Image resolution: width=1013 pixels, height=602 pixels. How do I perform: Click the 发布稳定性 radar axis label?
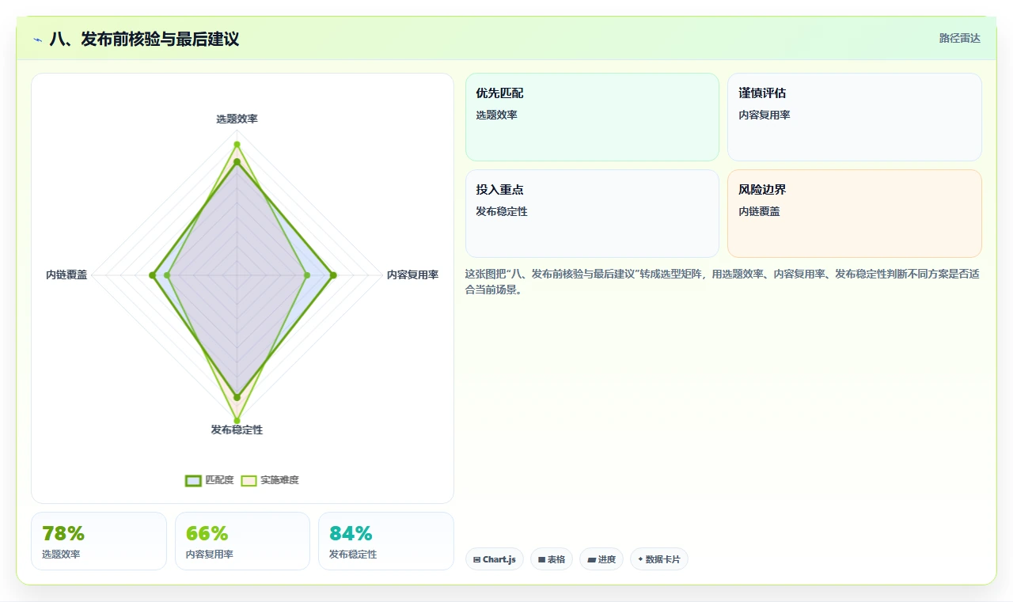[x=237, y=430]
